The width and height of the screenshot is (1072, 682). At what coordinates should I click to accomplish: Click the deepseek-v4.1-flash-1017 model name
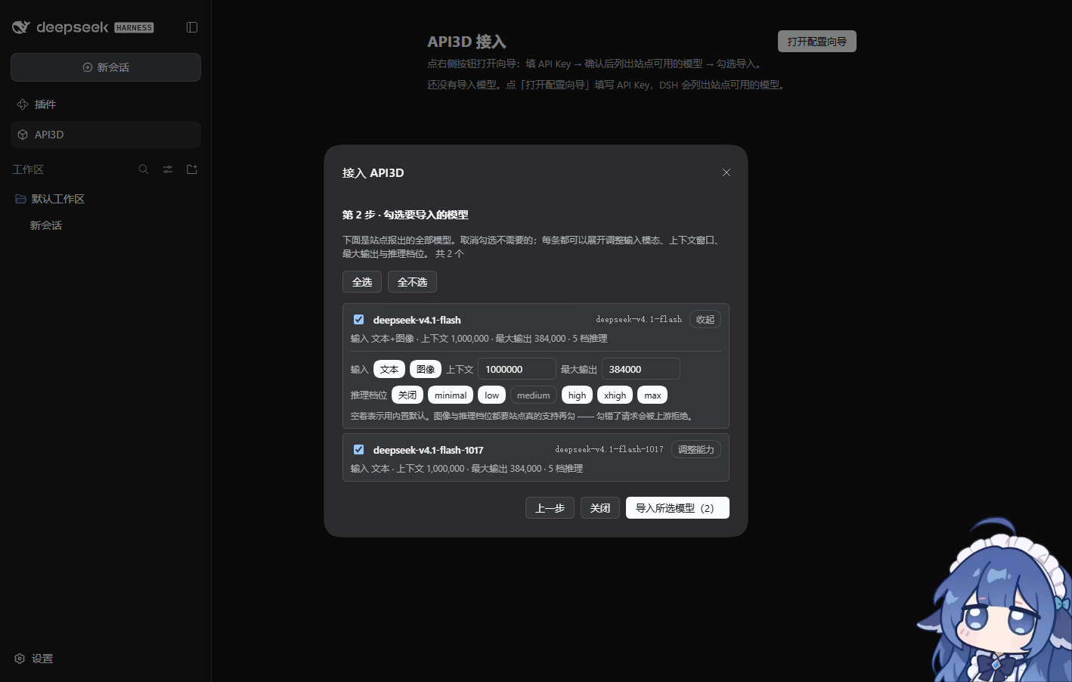click(428, 451)
